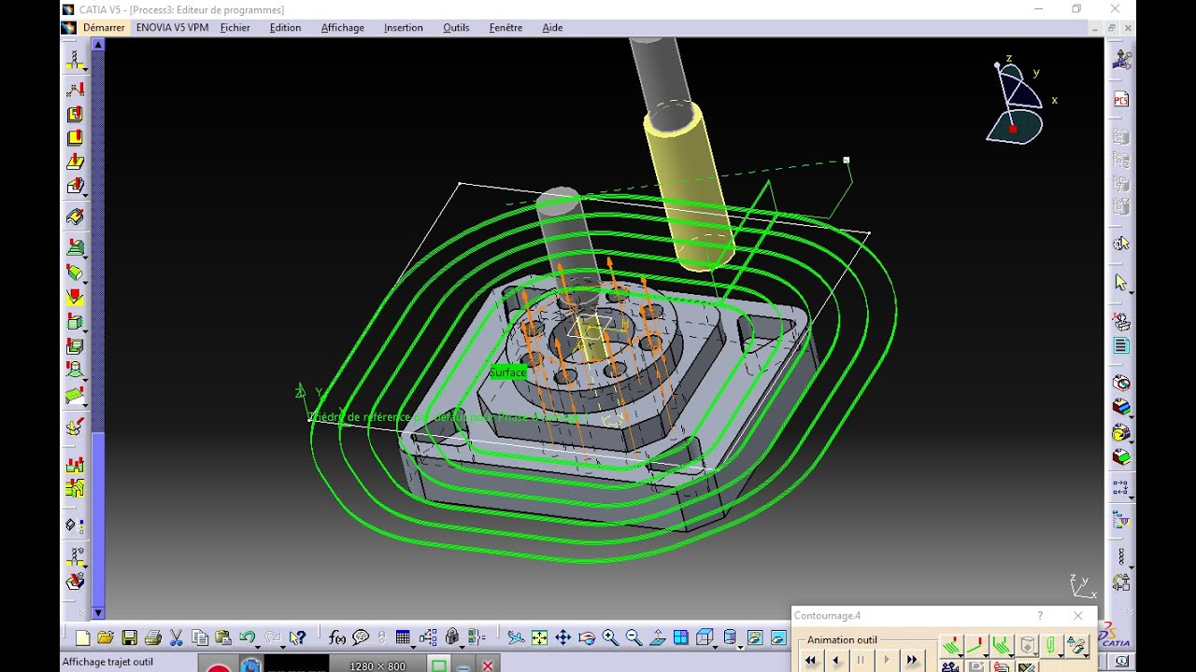The image size is (1196, 672).
Task: Click the Copy icon
Action: [200, 638]
